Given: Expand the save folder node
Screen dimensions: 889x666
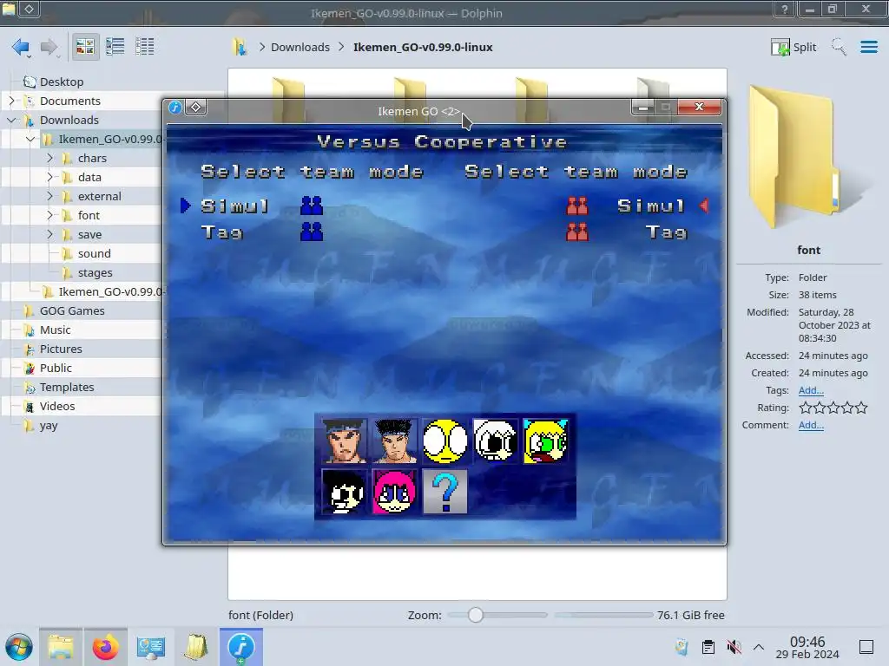Looking at the screenshot, I should pos(49,234).
